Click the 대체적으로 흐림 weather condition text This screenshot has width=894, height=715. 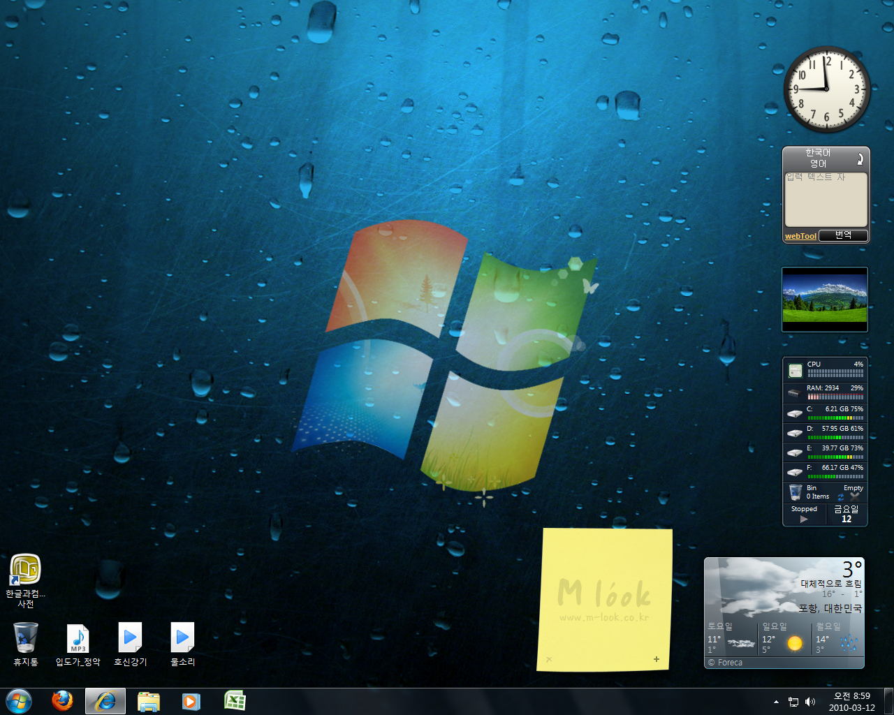tap(831, 584)
